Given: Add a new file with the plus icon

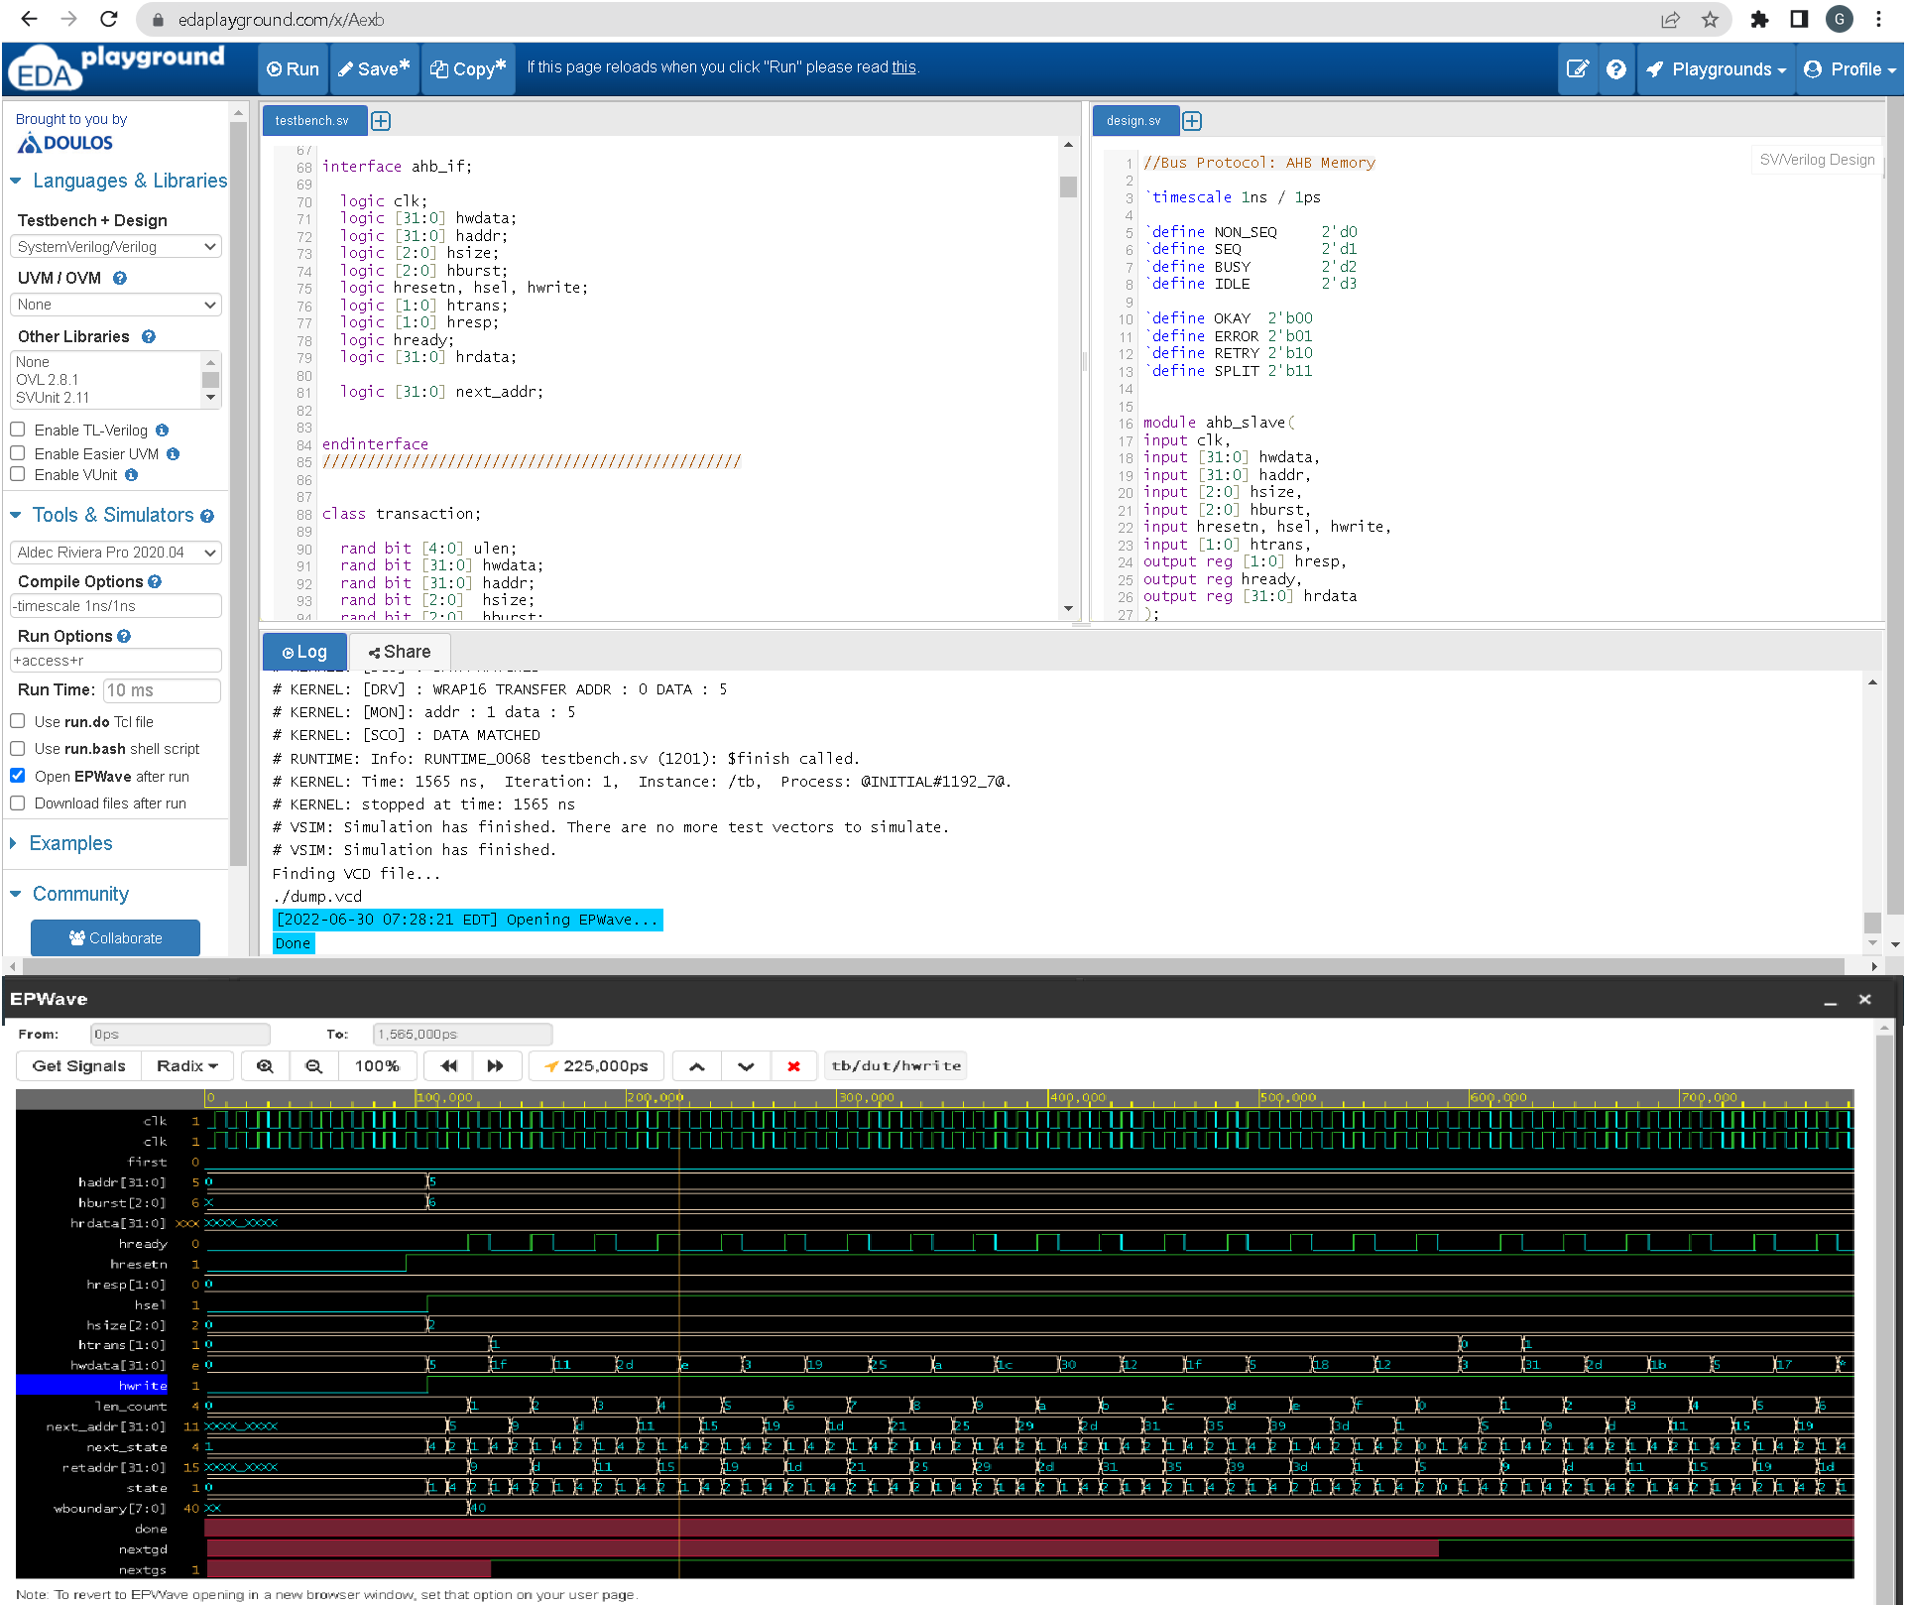Looking at the screenshot, I should [381, 120].
